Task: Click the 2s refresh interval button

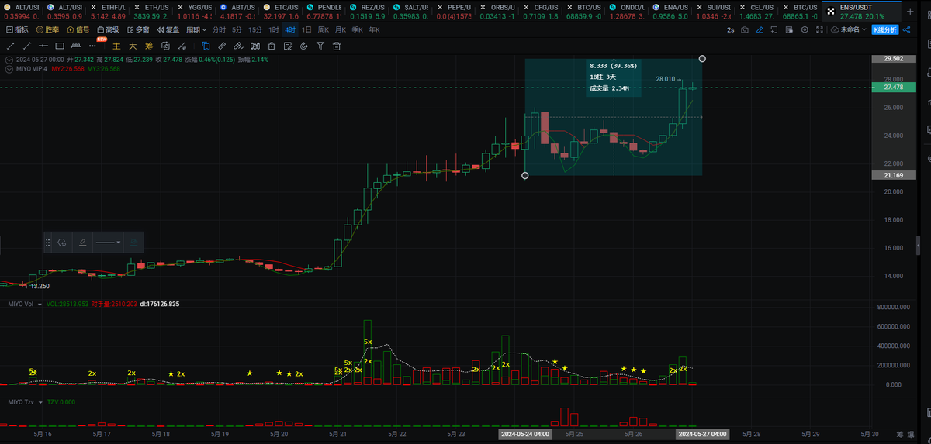Action: [x=731, y=29]
